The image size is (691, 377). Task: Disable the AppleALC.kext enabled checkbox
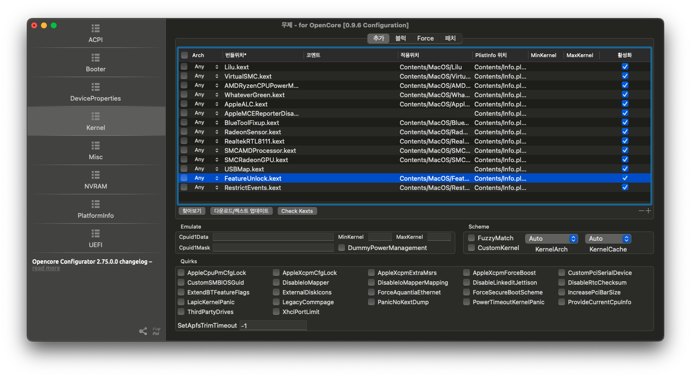pos(625,104)
